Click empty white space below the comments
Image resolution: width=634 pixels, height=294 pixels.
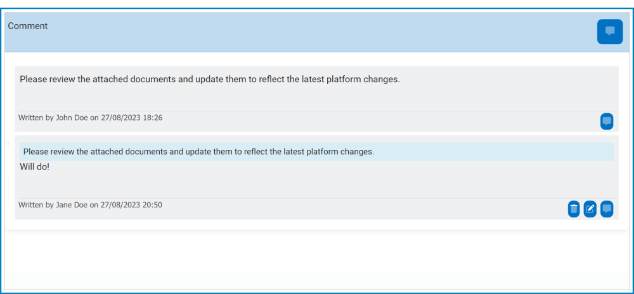[317, 259]
